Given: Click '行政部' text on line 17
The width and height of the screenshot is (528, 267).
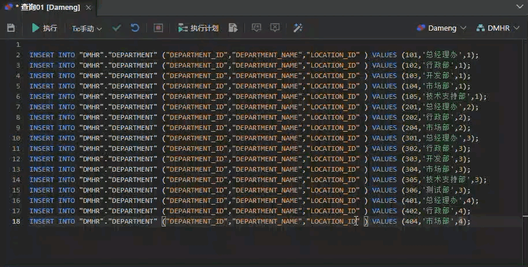Looking at the screenshot, I should (439, 211).
